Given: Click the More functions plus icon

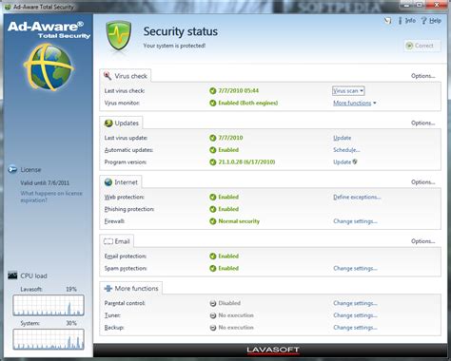Looking at the screenshot, I should point(108,288).
